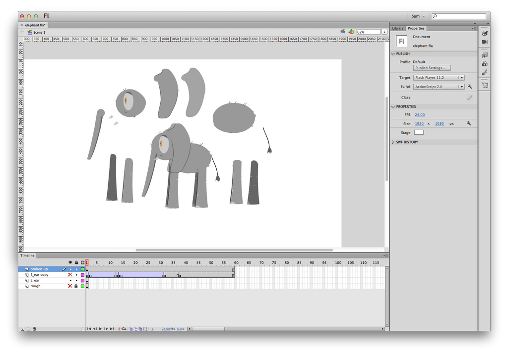Collapse the PUBLISH section

pos(393,54)
